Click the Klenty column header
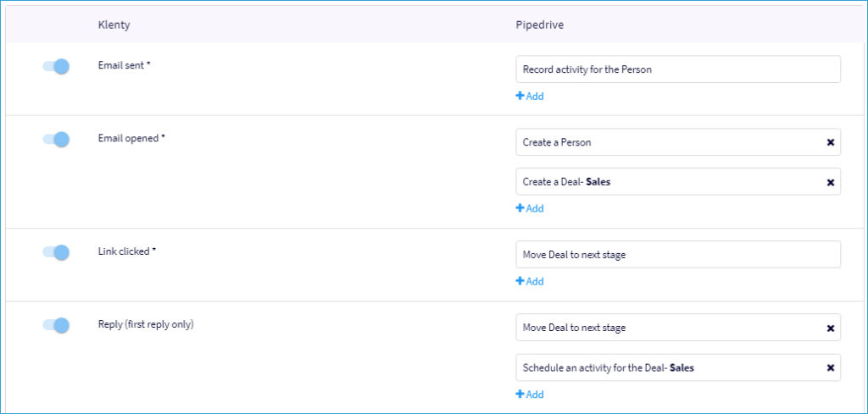Viewport: 868px width, 414px height. point(114,25)
